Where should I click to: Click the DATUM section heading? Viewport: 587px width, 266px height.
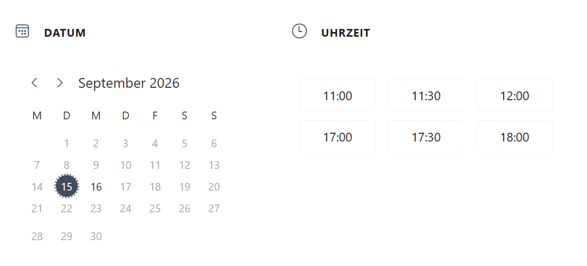(65, 33)
